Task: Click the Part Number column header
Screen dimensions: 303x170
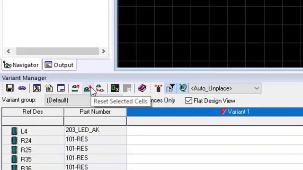Action: 95,112
